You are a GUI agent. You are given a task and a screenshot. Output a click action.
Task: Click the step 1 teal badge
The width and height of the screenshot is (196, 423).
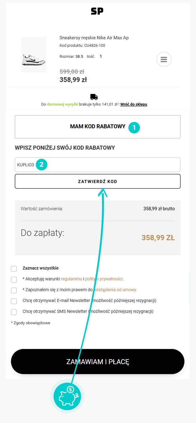pyautogui.click(x=134, y=127)
